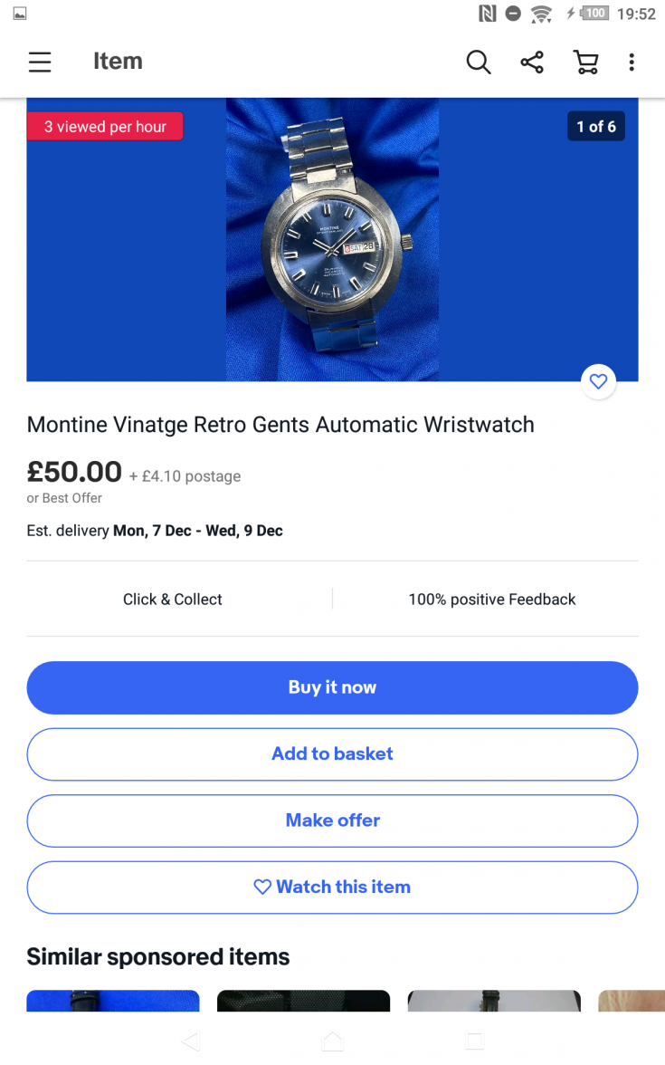Tap the Android back navigation button
665x1065 pixels.
pyautogui.click(x=190, y=1041)
